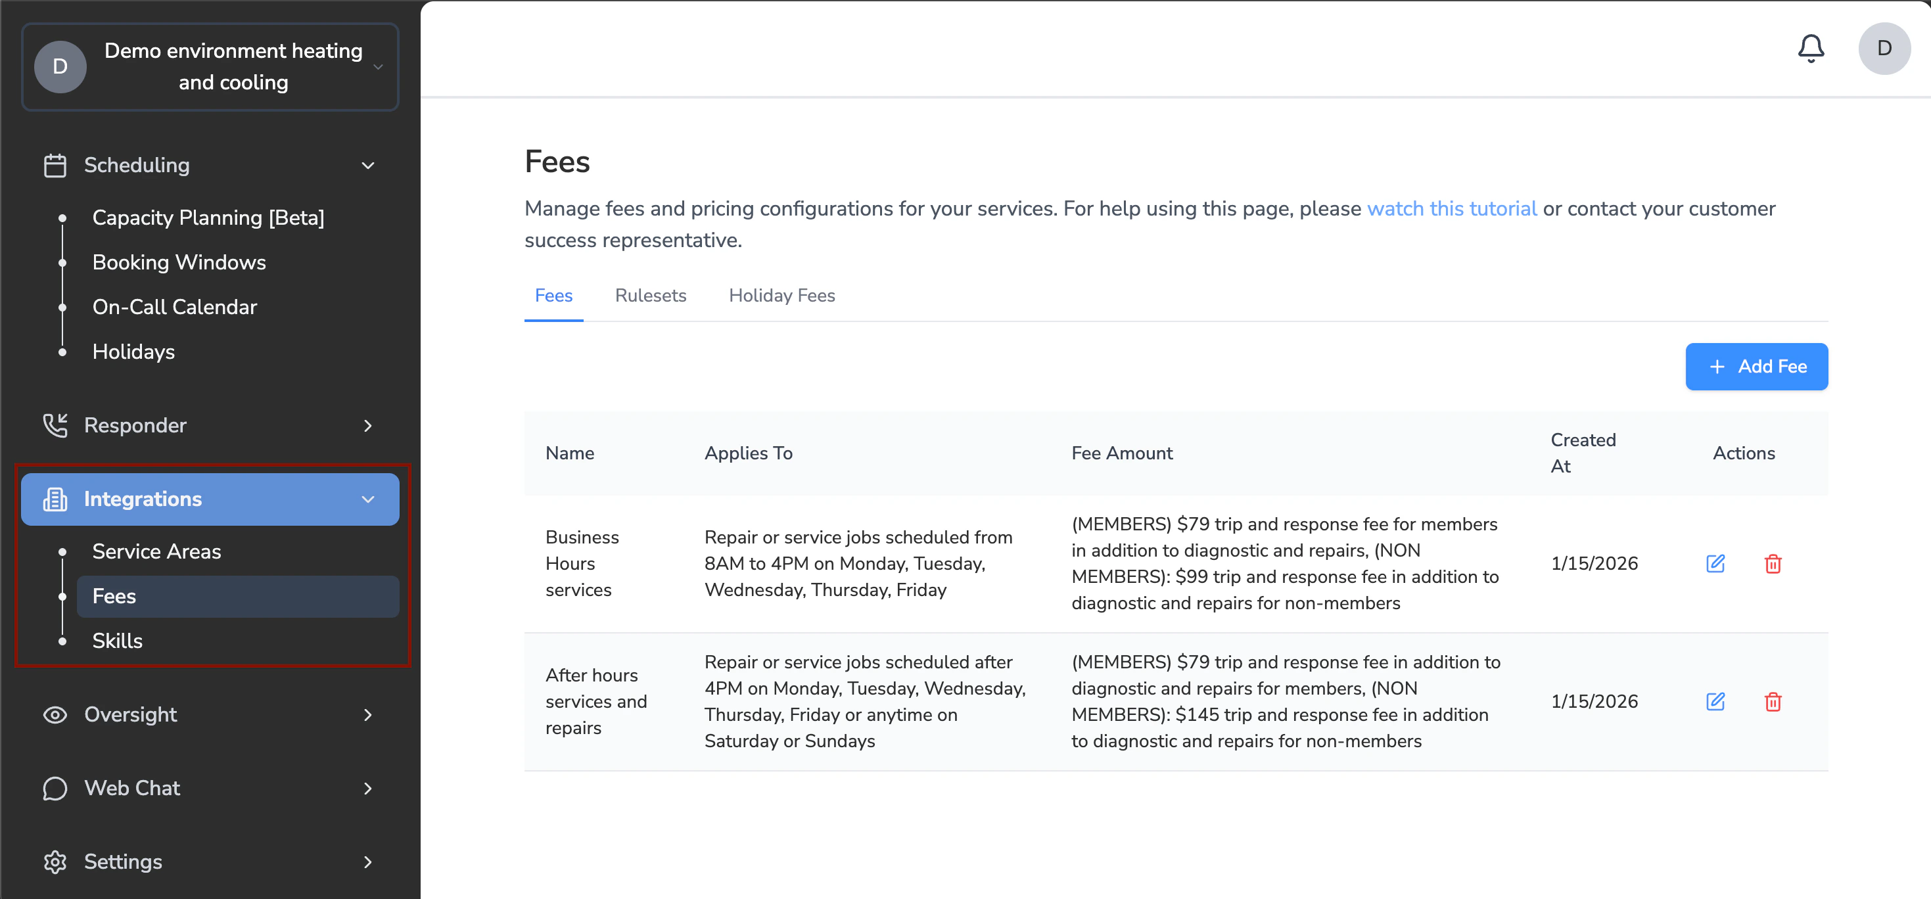Collapse the Integrations menu chevron
Image resolution: width=1931 pixels, height=899 pixels.
[x=367, y=499]
